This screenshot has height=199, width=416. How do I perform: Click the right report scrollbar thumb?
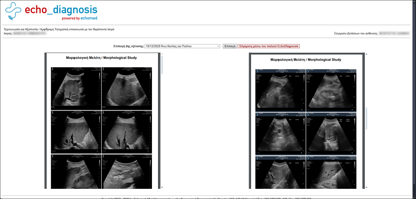pyautogui.click(x=367, y=119)
